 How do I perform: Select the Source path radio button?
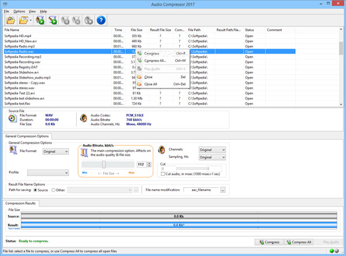(35, 190)
